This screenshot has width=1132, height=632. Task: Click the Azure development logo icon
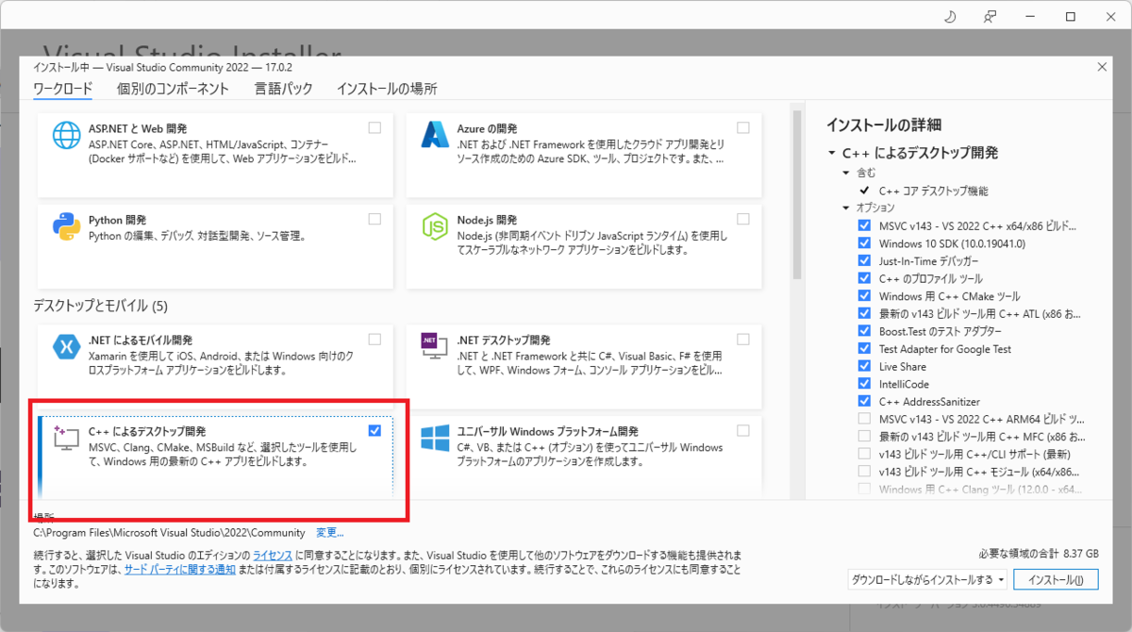click(434, 136)
